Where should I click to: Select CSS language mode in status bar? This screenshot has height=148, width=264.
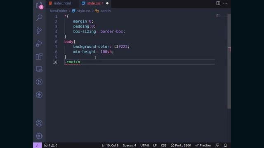tap(163, 145)
